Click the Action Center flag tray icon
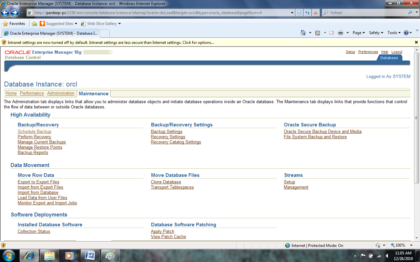Screen dimensions: 420x262 coord(363,256)
